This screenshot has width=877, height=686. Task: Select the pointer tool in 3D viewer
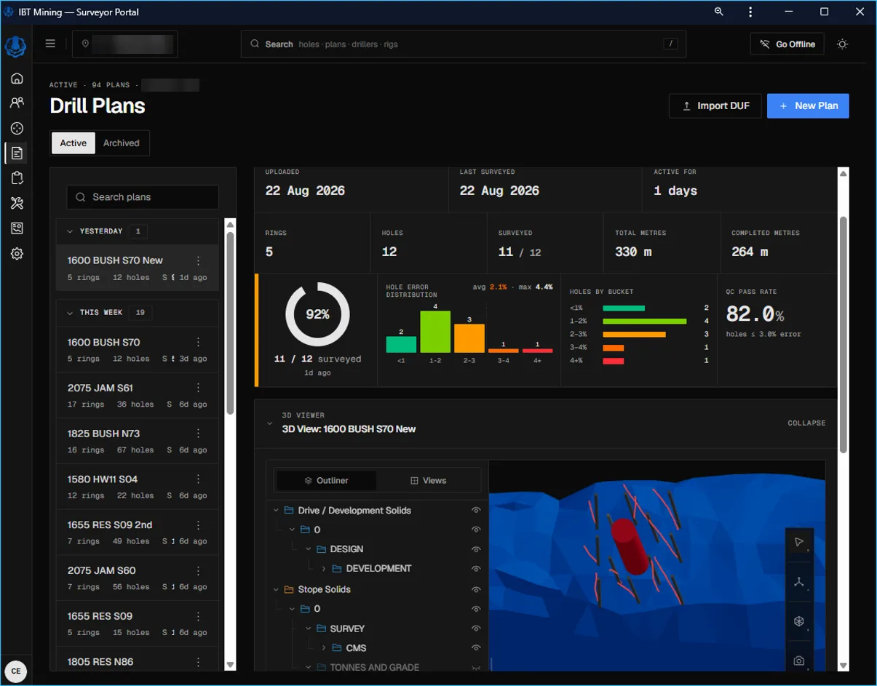click(799, 542)
